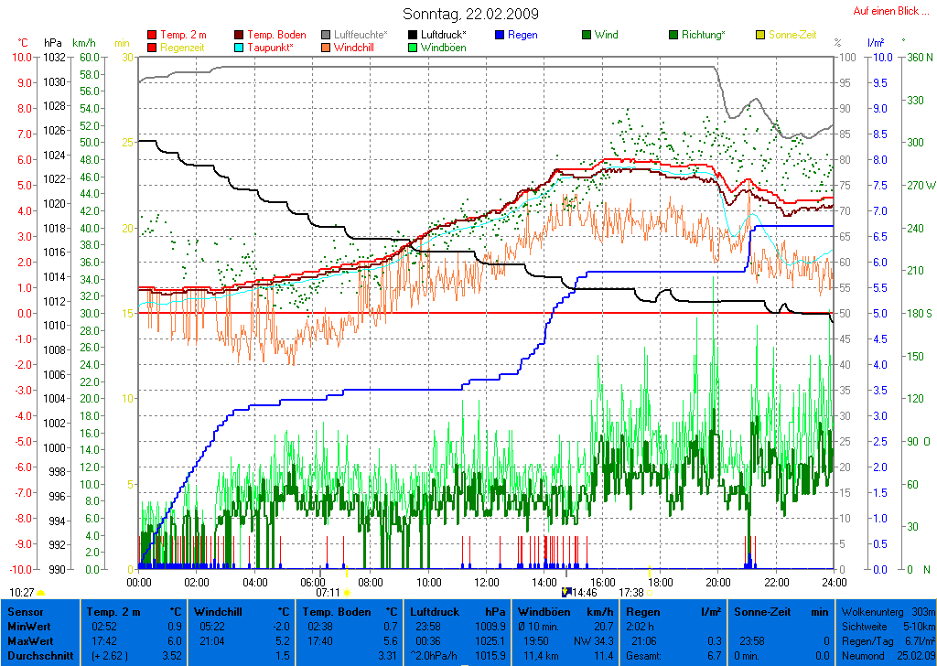Select the Temp. Boden column header in table
The image size is (937, 666).
coord(337,611)
